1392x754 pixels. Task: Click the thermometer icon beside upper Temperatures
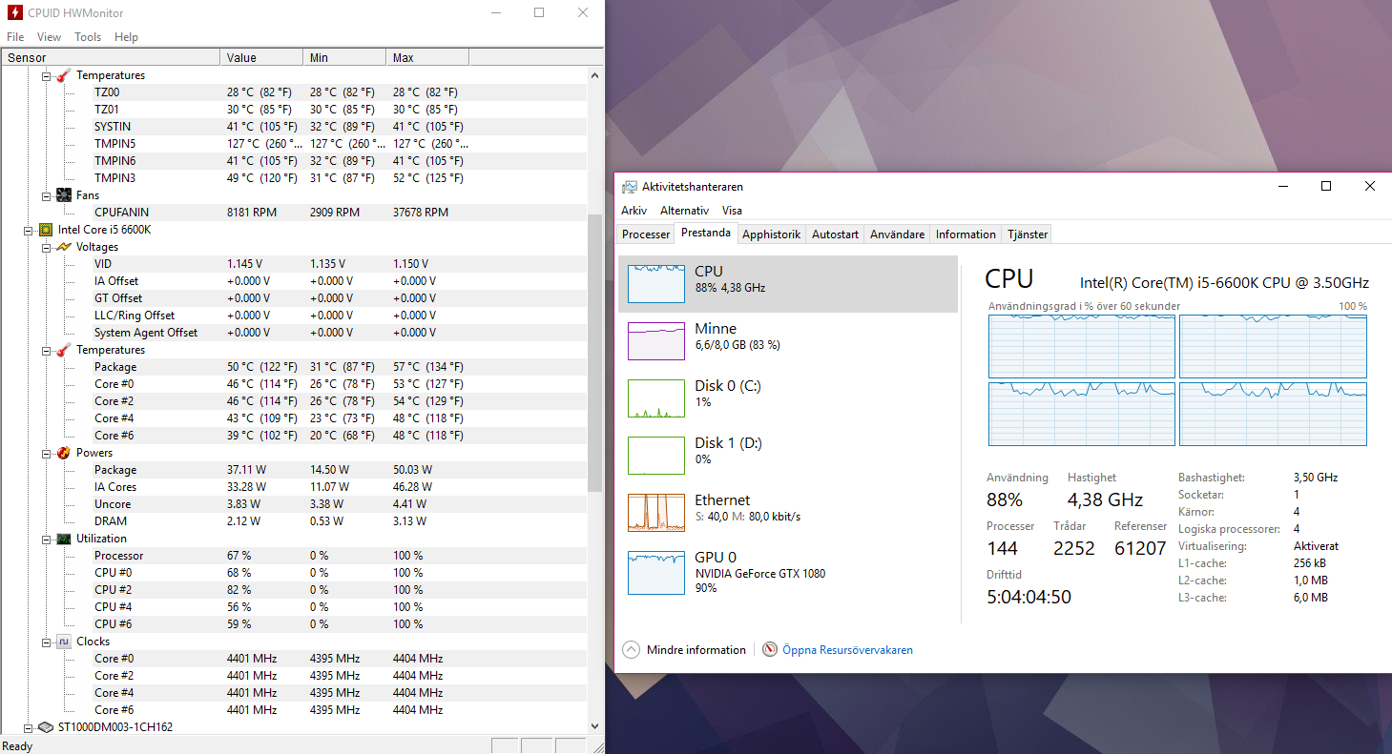pyautogui.click(x=64, y=75)
